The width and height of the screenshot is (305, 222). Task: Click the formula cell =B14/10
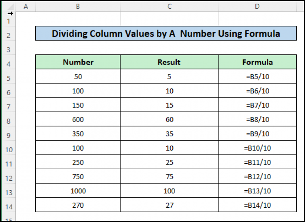point(257,205)
